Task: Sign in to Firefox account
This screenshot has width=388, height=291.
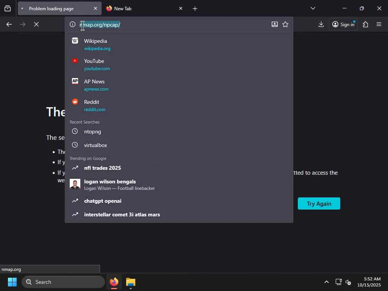Action: (343, 24)
